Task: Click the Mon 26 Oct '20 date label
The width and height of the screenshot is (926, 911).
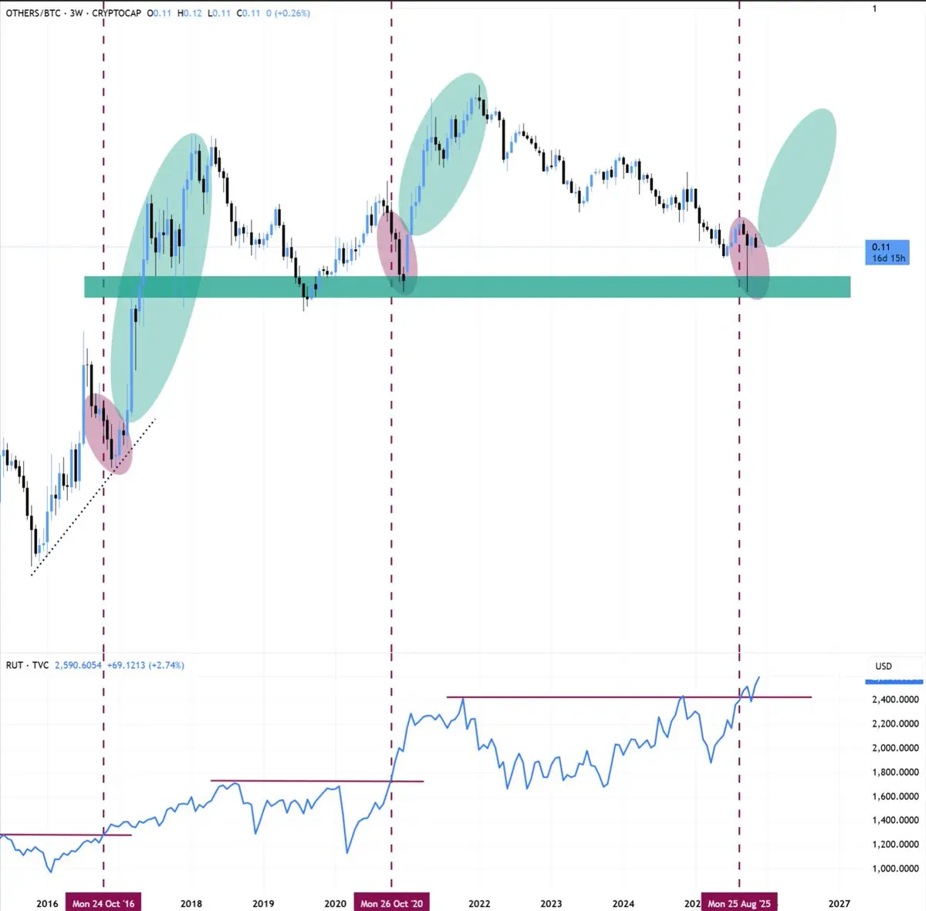Action: tap(392, 903)
